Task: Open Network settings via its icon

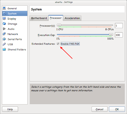Action: [4, 34]
